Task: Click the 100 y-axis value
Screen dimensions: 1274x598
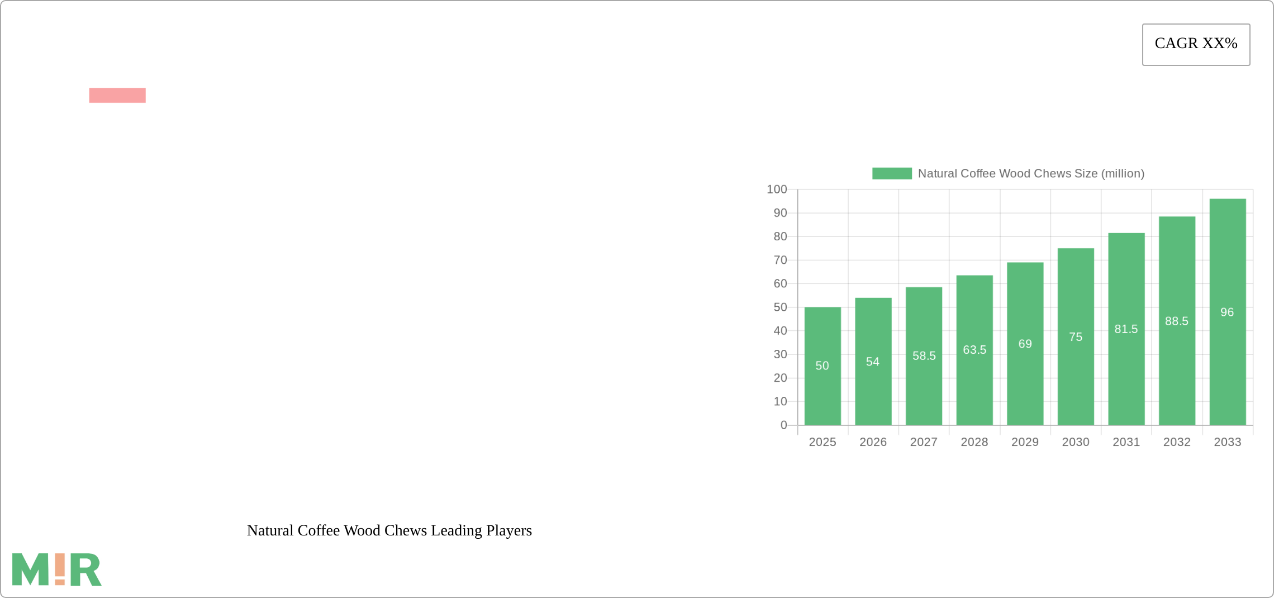Action: point(777,189)
